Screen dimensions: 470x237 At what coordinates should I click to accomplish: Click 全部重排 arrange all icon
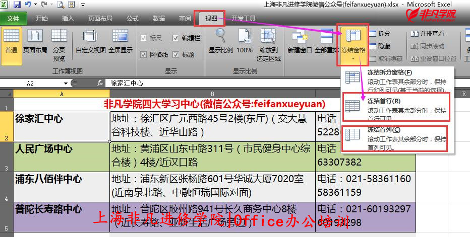326,42
